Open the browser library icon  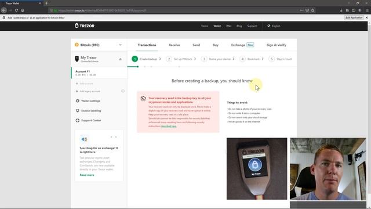347,10
